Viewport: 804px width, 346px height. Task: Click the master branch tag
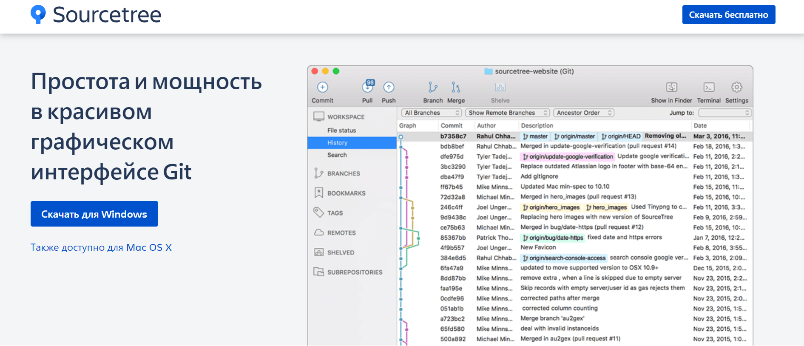tap(535, 136)
